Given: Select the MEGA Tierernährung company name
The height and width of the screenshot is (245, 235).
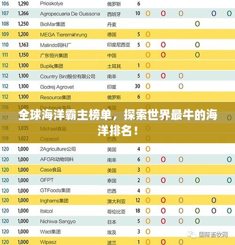Looking at the screenshot, I should [63, 34].
